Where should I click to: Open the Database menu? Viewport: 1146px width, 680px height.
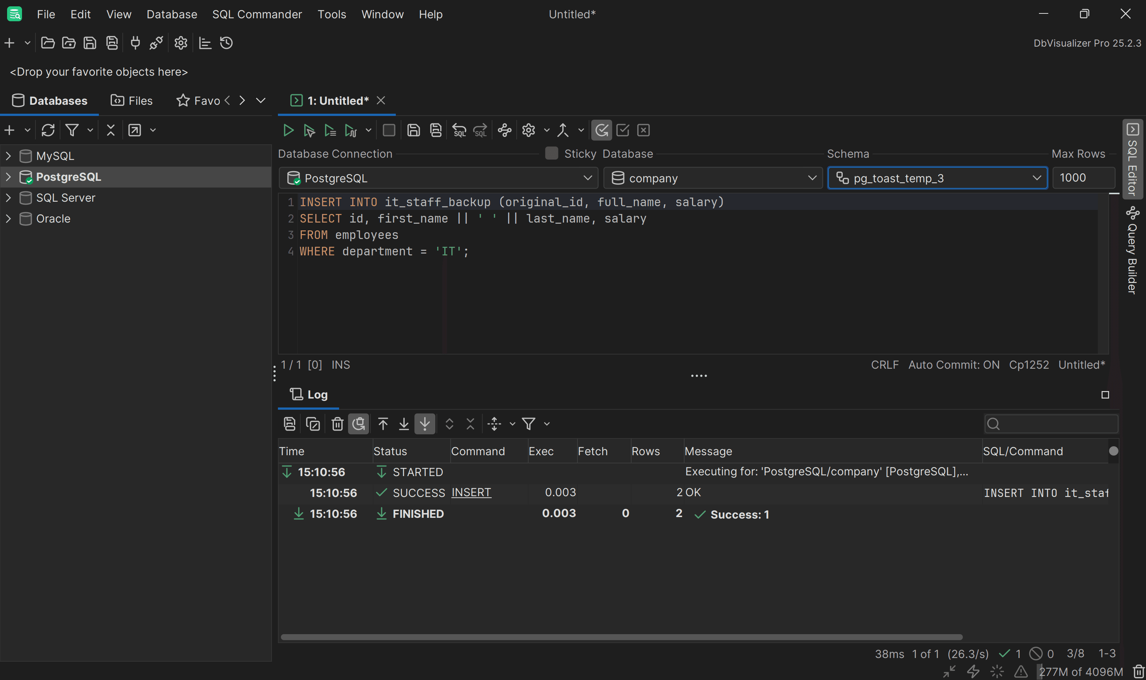172,14
